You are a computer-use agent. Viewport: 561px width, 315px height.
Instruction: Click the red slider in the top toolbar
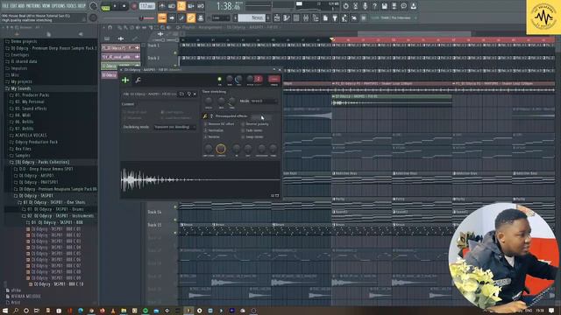pyautogui.click(x=146, y=17)
